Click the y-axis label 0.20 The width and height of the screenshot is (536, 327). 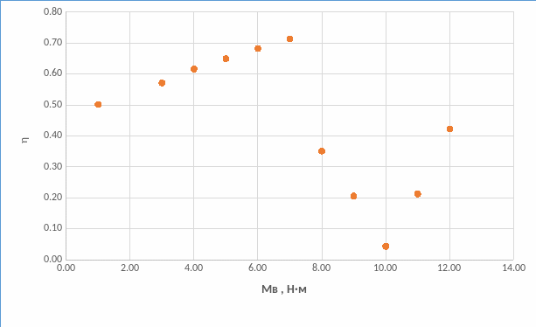pyautogui.click(x=53, y=197)
